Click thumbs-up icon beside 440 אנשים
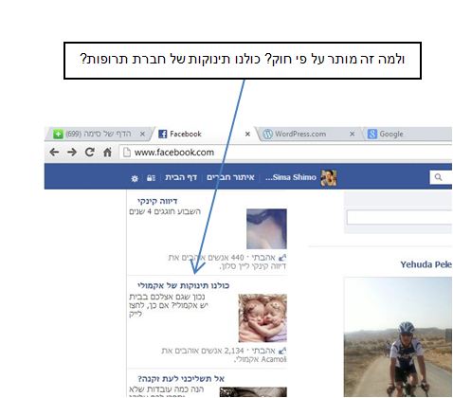Screen dimensions: 453x398 [x=282, y=258]
